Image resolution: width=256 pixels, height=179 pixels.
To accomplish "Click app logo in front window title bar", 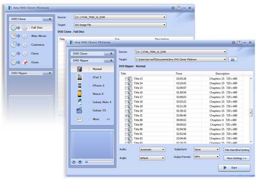I will coord(71,42).
